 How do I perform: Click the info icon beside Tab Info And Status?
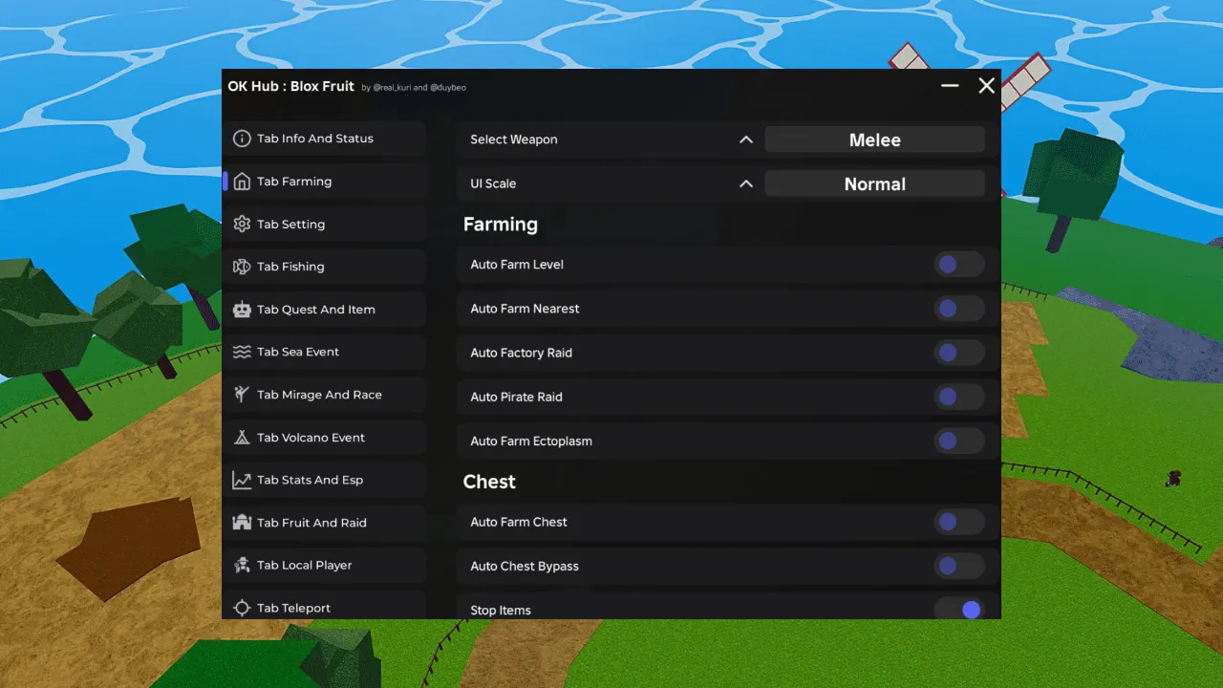[x=242, y=139]
